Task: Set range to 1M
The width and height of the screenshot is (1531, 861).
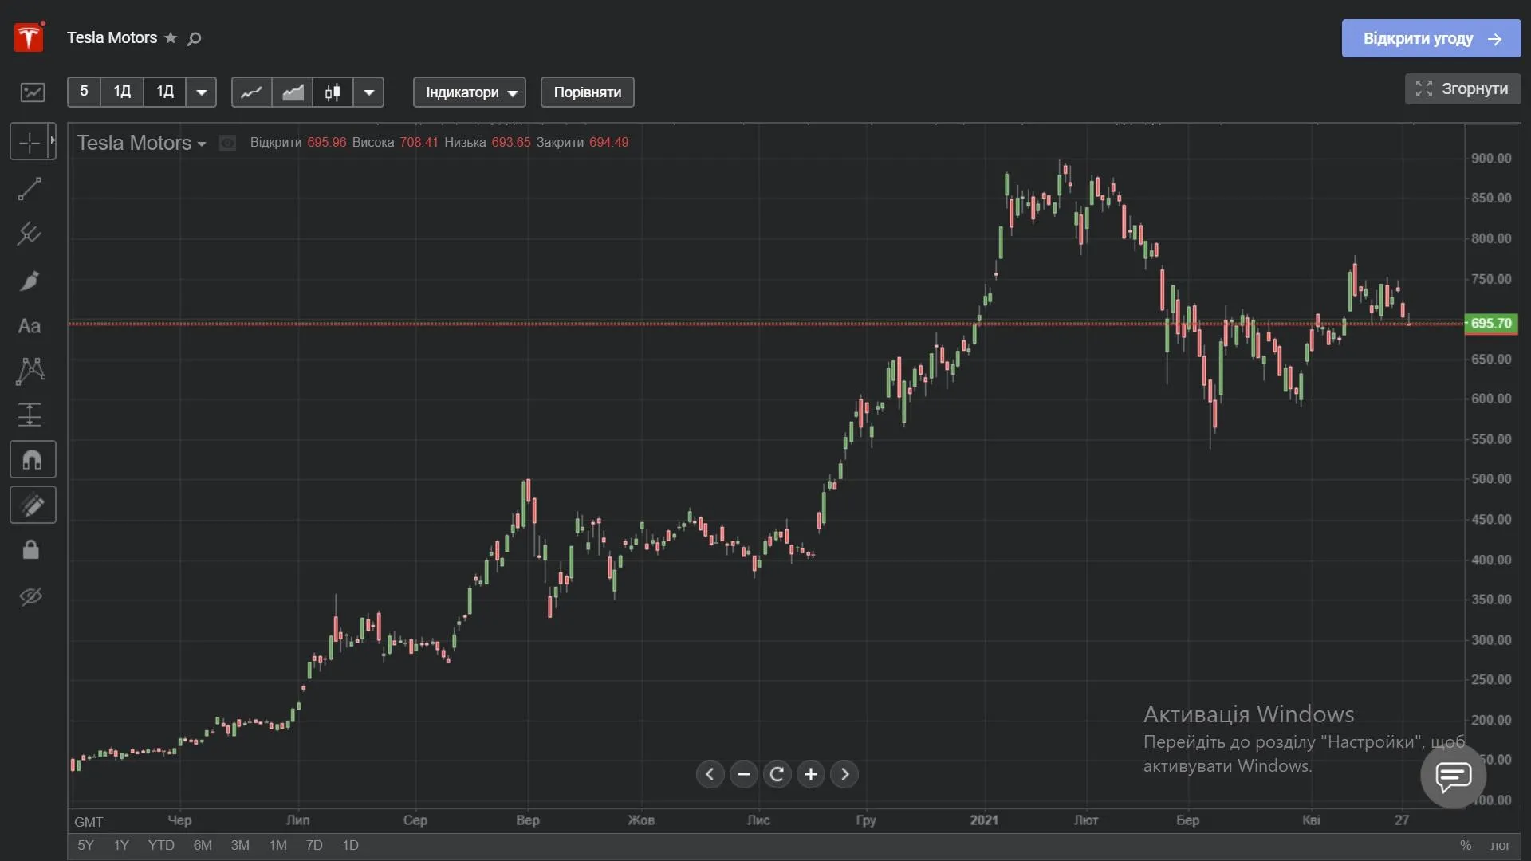Action: [x=277, y=845]
